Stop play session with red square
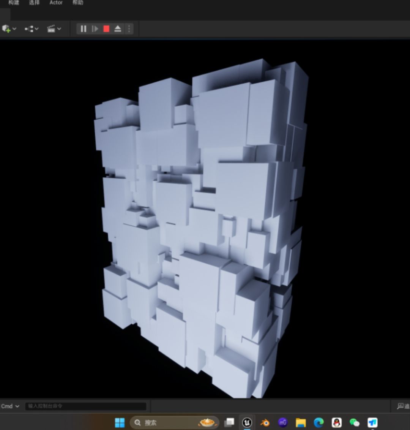Viewport: 410px width, 430px height. pyautogui.click(x=106, y=29)
